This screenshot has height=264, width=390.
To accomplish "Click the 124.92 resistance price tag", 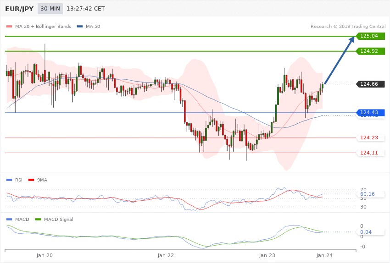I will tap(370, 51).
